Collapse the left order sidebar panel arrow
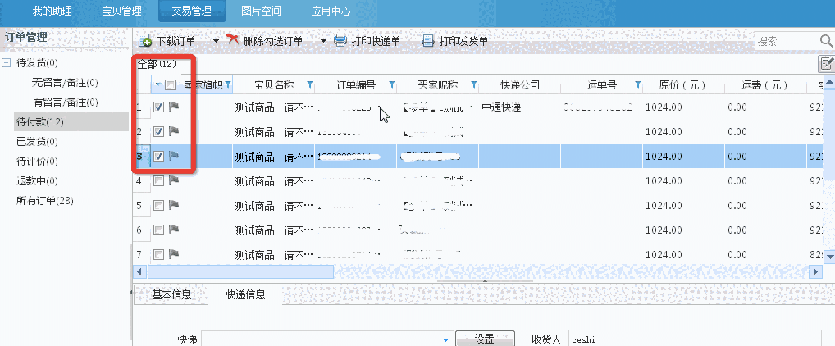 pos(131,292)
